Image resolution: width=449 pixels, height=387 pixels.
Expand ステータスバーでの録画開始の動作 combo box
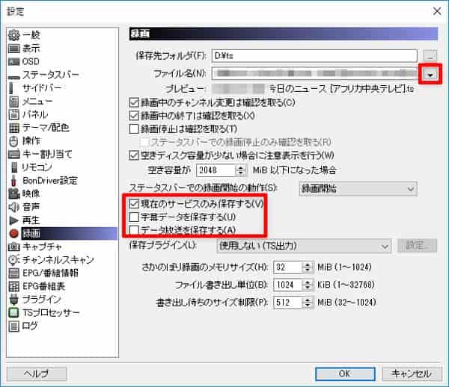click(358, 188)
